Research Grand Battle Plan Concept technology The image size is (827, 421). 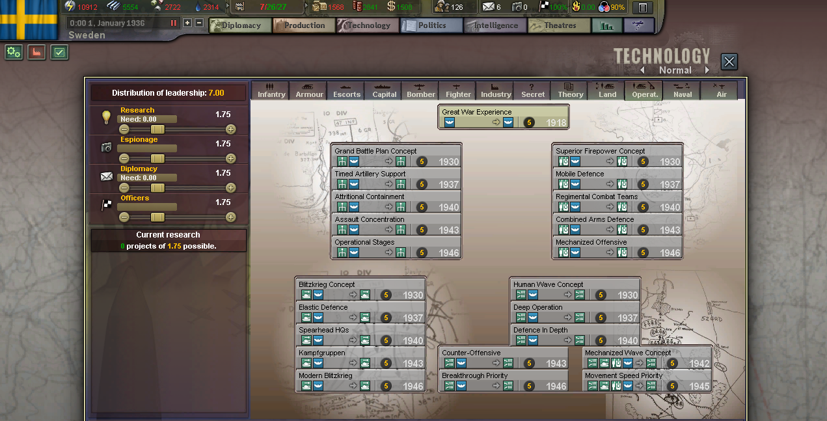pos(396,156)
